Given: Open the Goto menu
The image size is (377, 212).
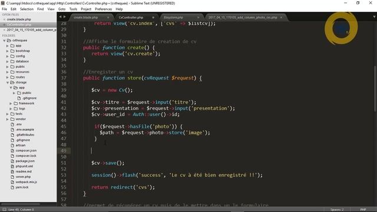Looking at the screenshot, I should pos(62,9).
